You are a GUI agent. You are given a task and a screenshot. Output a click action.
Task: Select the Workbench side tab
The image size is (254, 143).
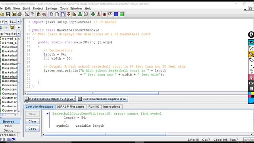pos(8,135)
